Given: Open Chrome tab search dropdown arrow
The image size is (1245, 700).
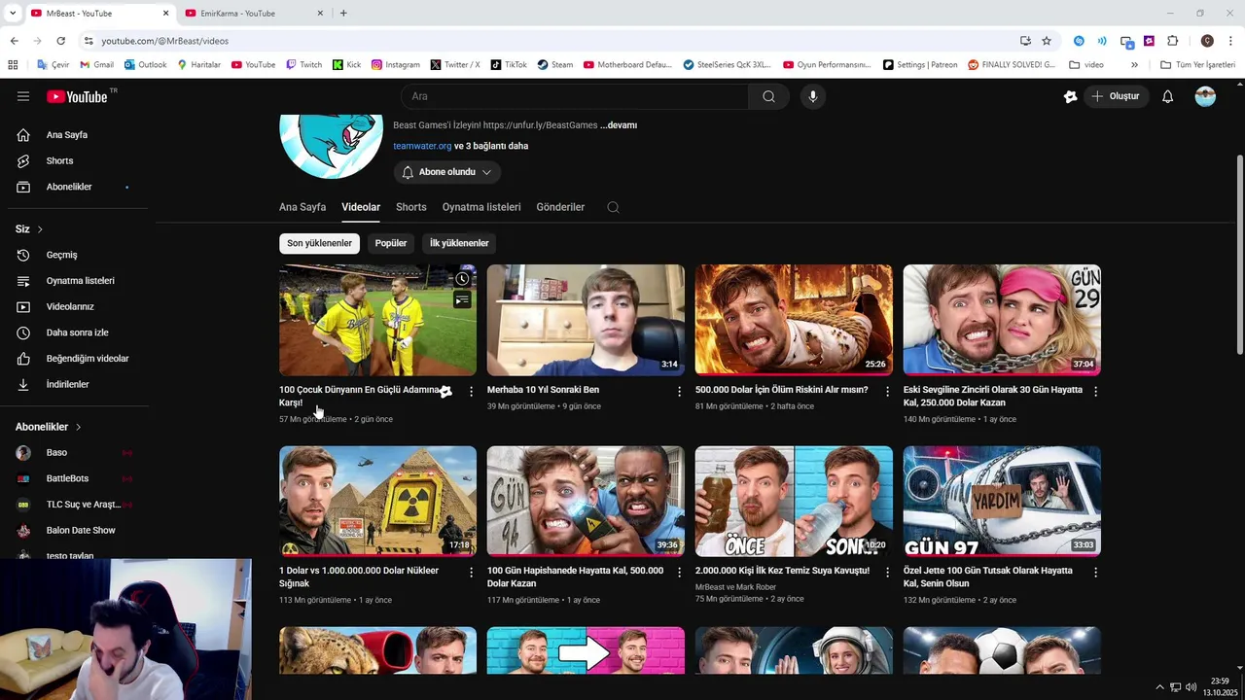Looking at the screenshot, I should (13, 14).
